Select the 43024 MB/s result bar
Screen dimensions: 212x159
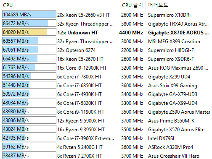click(x=29, y=129)
